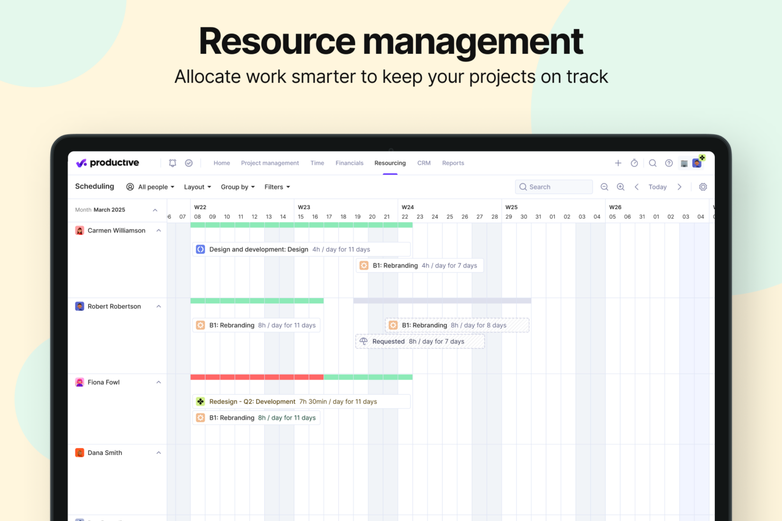Zoom out the schedule timeline
This screenshot has width=782, height=521.
pos(604,187)
